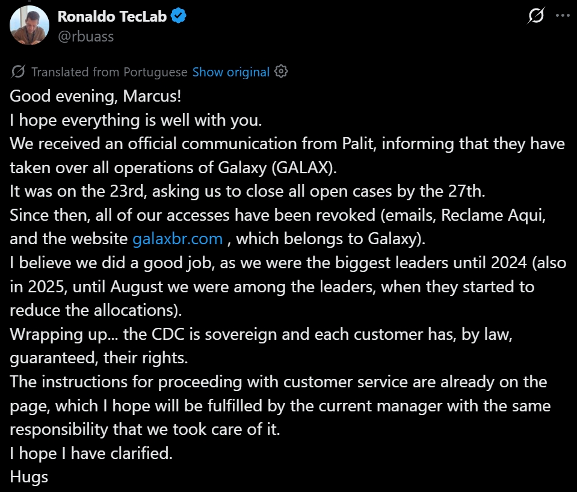Click Grok icon beside Translated from Portuguese
577x492 pixels.
18,72
